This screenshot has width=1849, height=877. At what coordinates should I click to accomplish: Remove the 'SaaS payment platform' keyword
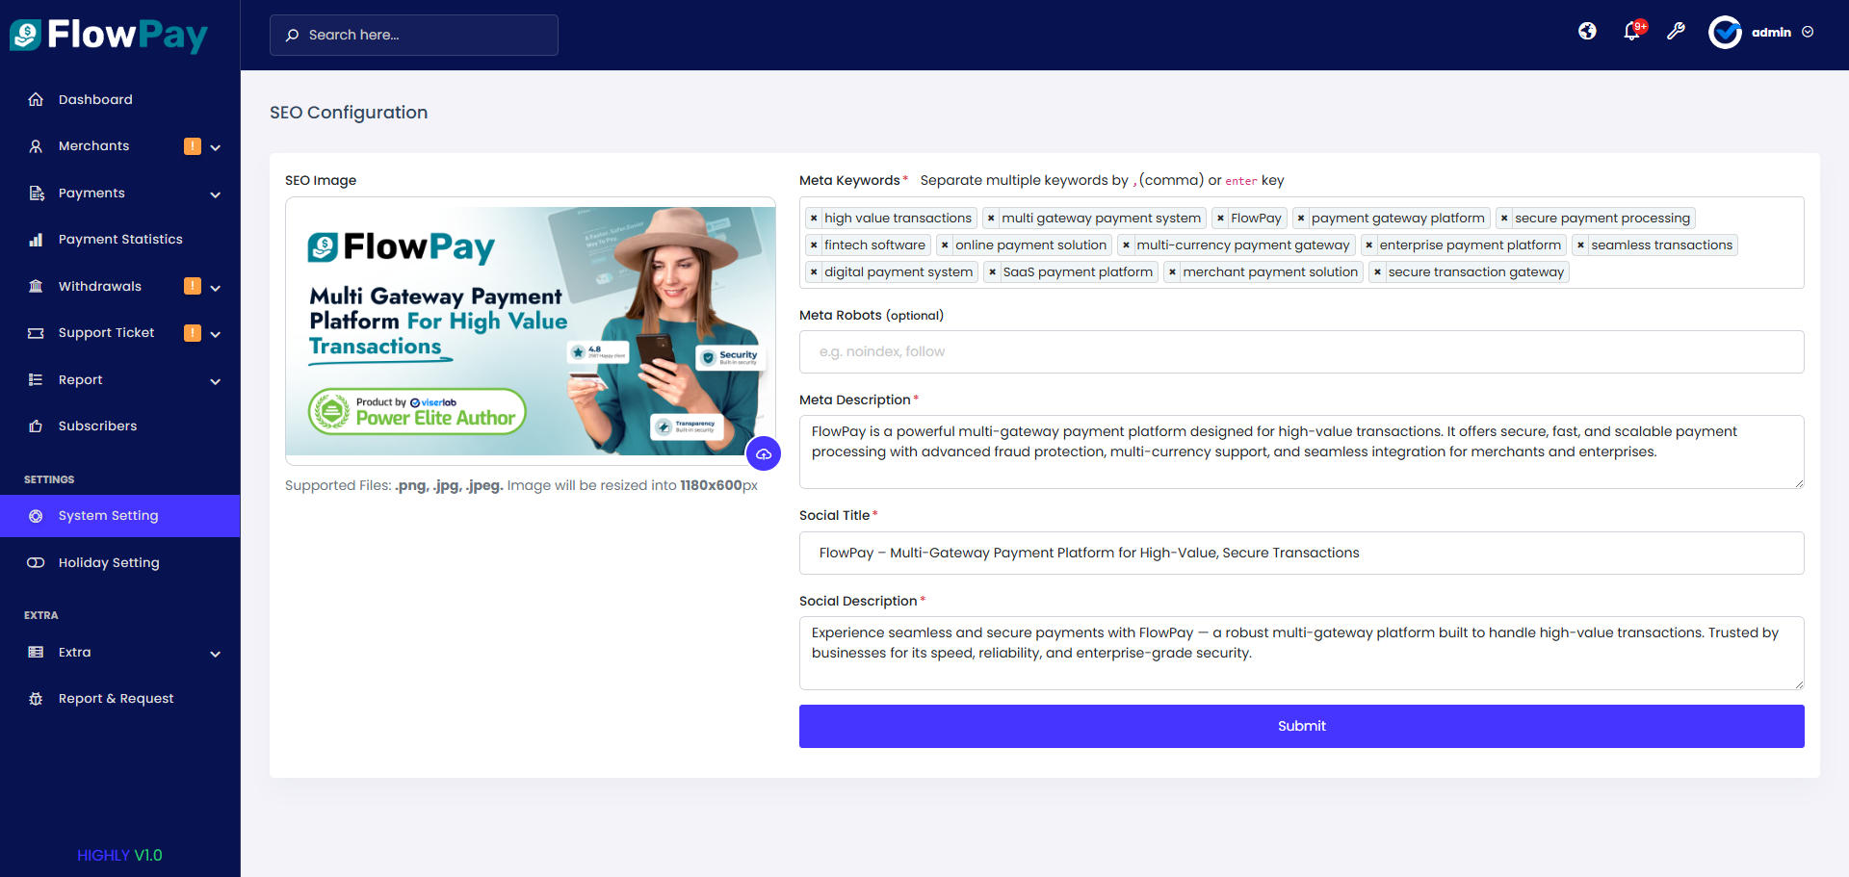[x=993, y=272]
